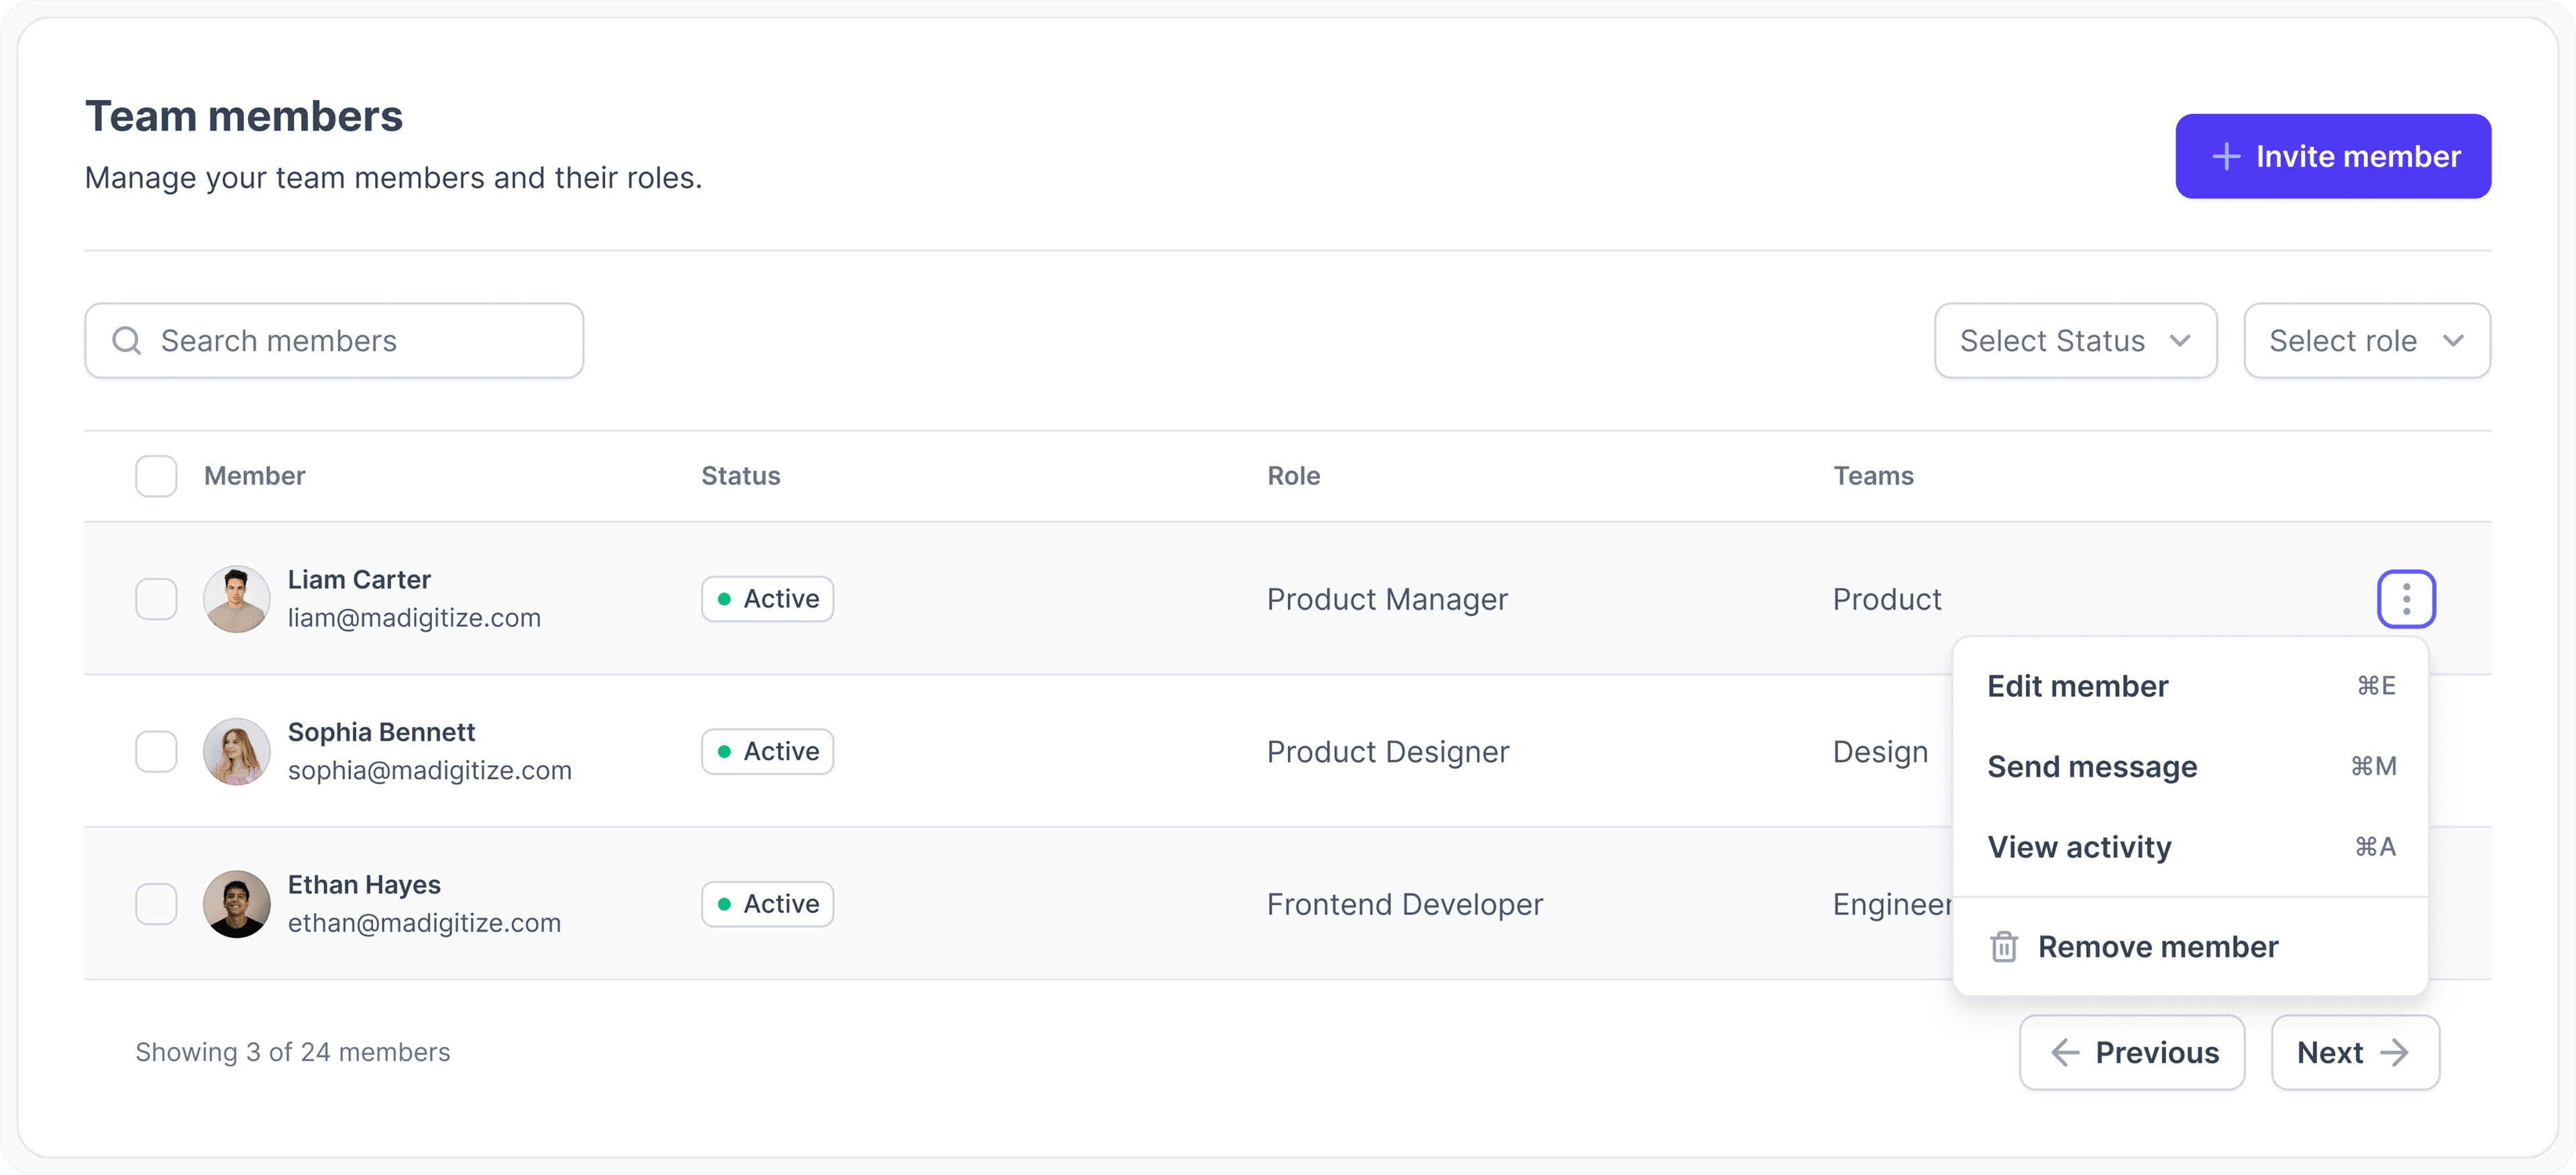This screenshot has height=1175, width=2576.
Task: Go to the Previous page
Action: (2131, 1052)
